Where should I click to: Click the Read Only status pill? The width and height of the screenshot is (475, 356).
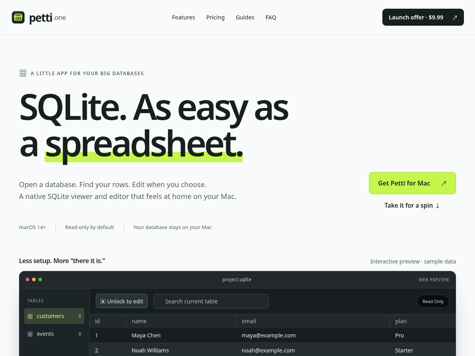click(x=433, y=301)
